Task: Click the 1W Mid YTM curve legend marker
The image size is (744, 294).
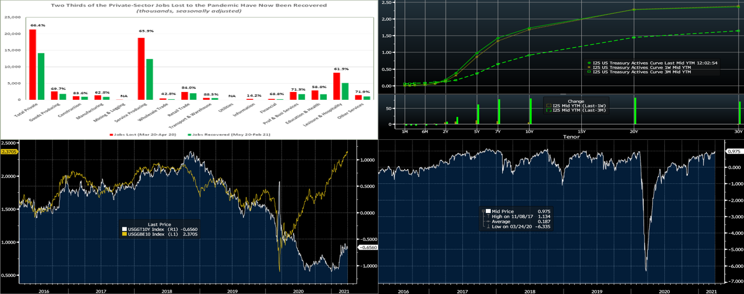Action: 589,67
